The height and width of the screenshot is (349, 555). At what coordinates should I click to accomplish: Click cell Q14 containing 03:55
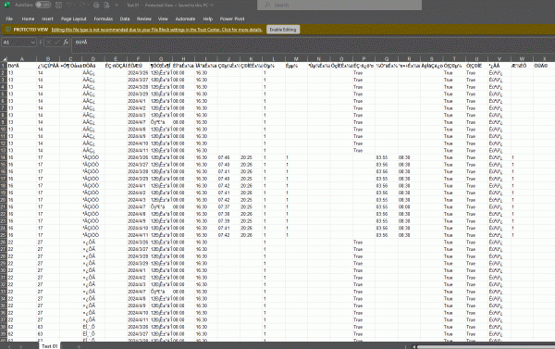387,157
